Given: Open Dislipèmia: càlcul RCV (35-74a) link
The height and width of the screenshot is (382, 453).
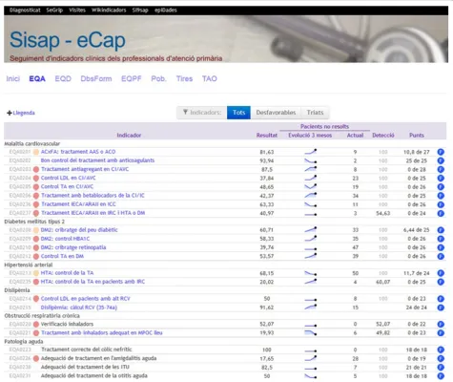Looking at the screenshot, I should click(79, 308).
